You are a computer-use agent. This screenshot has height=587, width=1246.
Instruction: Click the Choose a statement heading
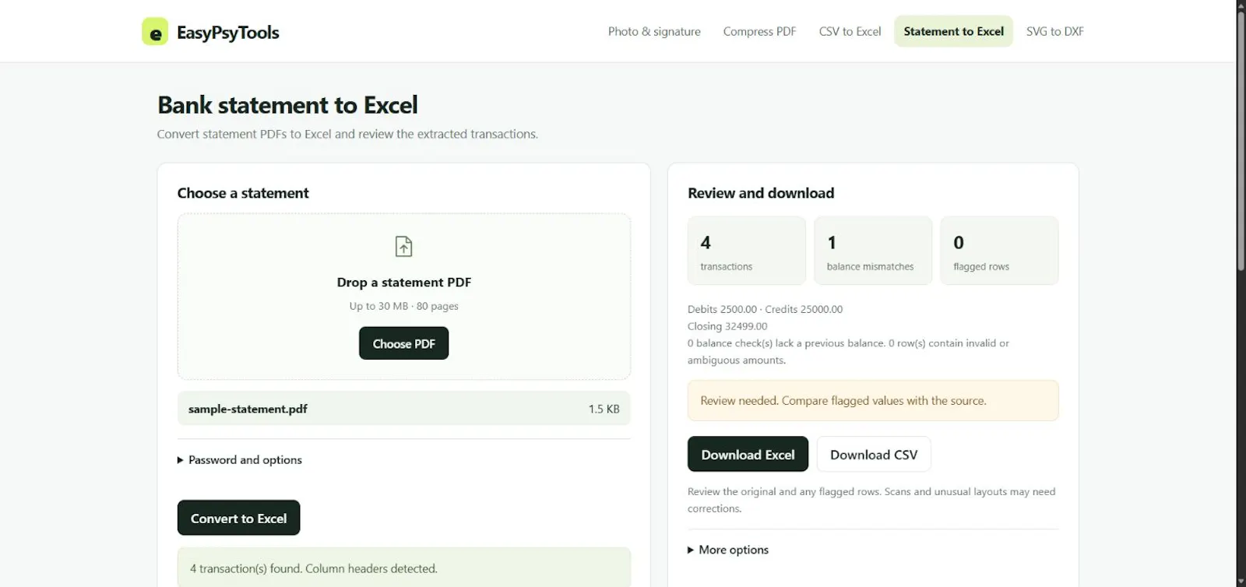pyautogui.click(x=243, y=193)
